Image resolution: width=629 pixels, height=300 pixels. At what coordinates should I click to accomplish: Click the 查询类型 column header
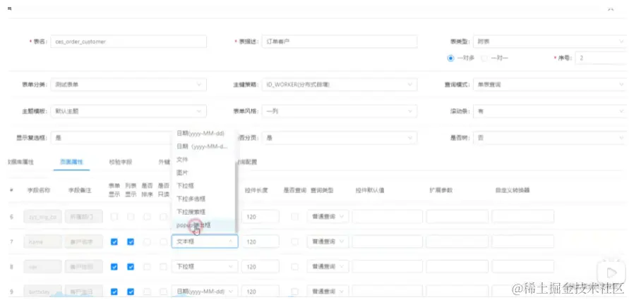click(322, 190)
